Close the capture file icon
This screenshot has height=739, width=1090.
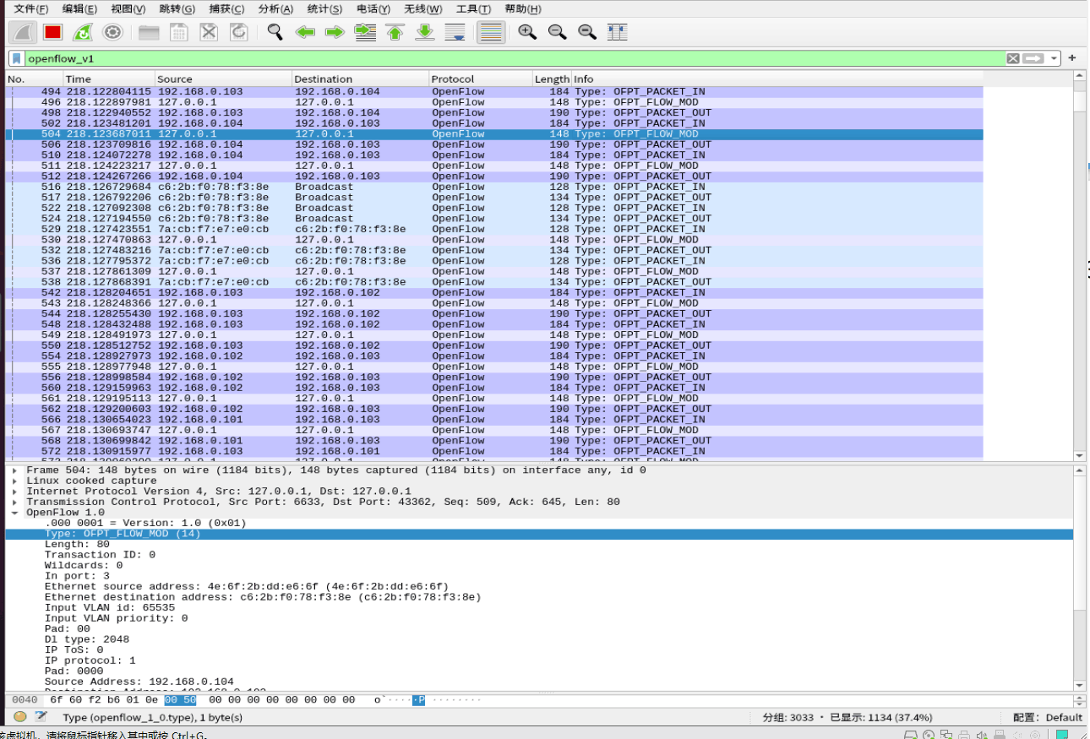[209, 32]
